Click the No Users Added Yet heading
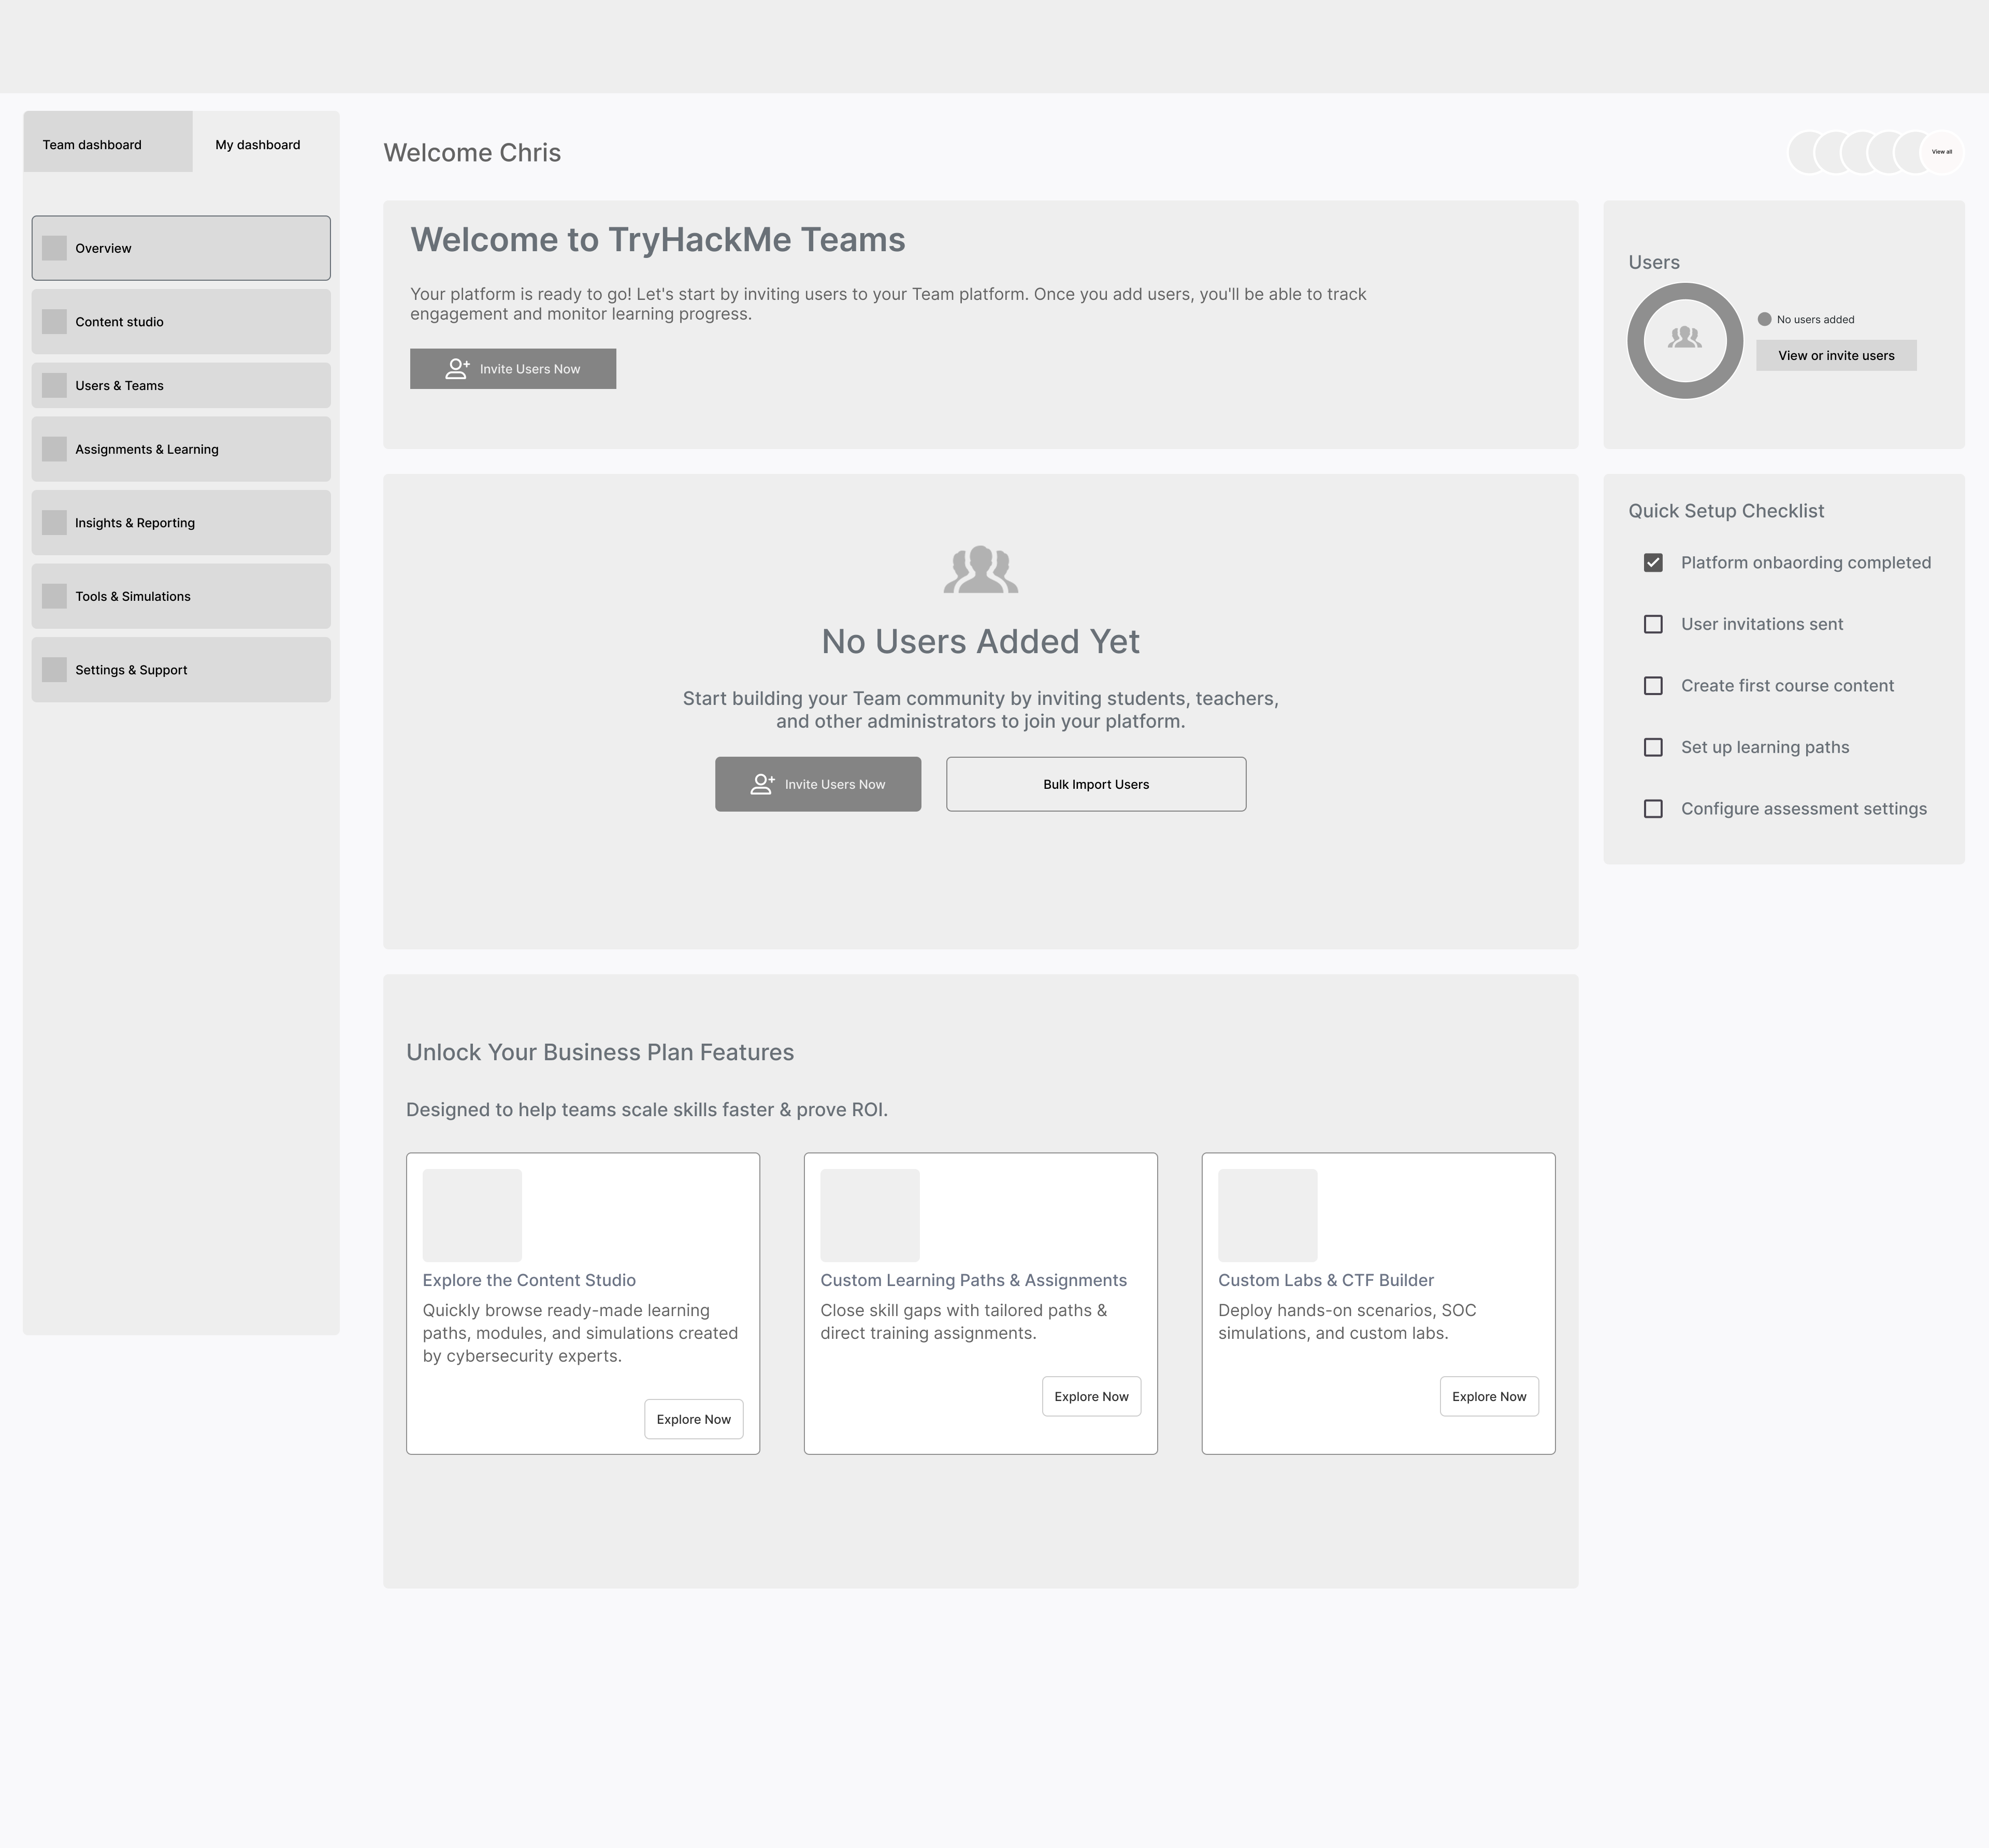1989x1848 pixels. (x=981, y=641)
